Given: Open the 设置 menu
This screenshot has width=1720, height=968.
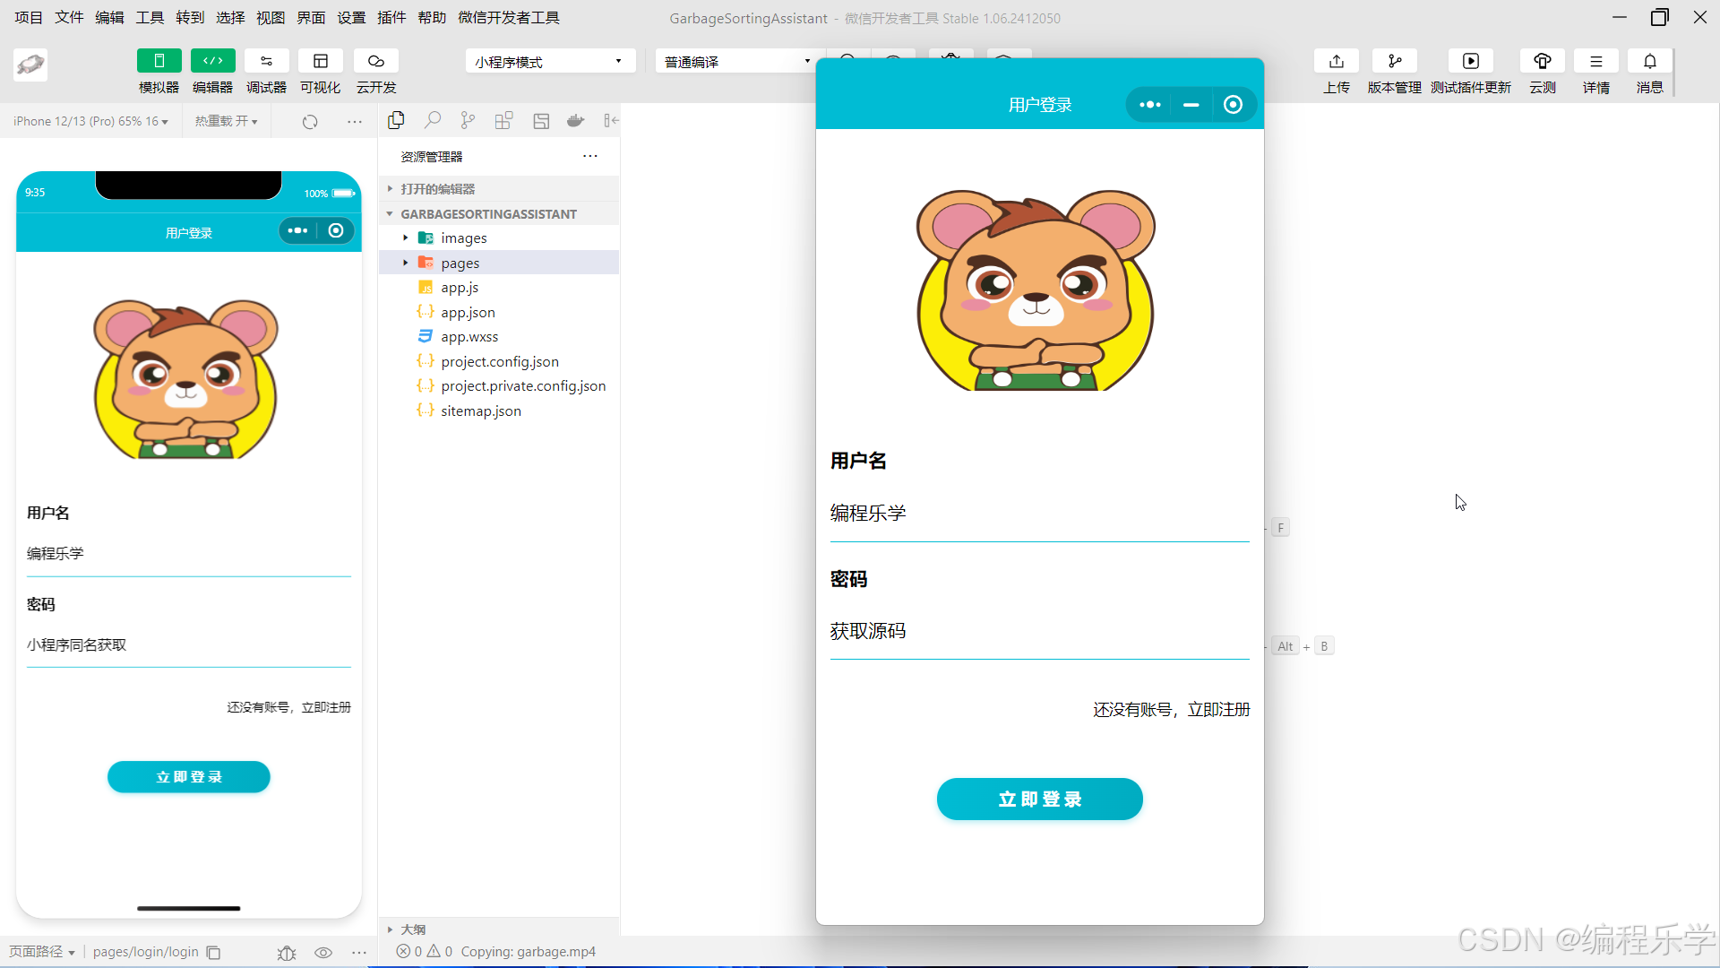Looking at the screenshot, I should [x=351, y=17].
